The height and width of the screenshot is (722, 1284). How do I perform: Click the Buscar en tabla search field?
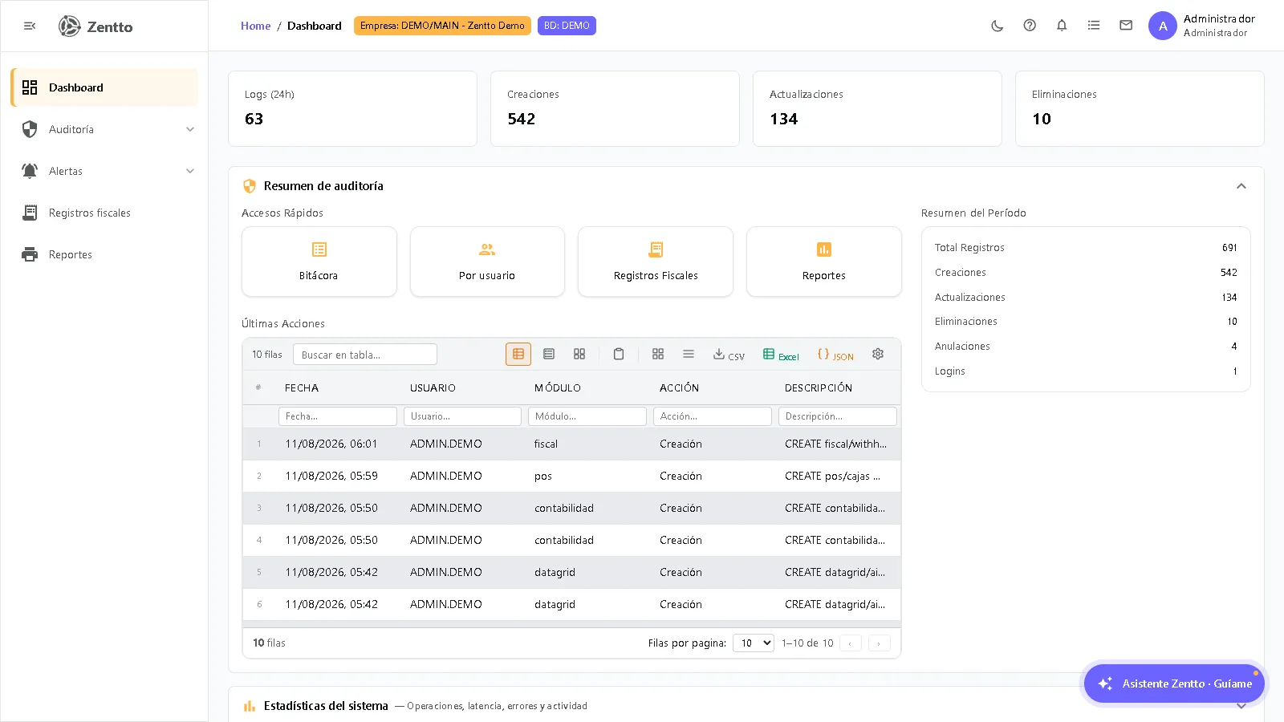(365, 355)
